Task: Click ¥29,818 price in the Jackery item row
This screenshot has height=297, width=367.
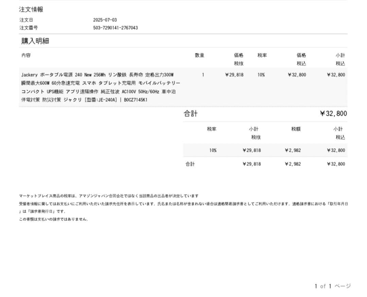Action: tap(234, 75)
